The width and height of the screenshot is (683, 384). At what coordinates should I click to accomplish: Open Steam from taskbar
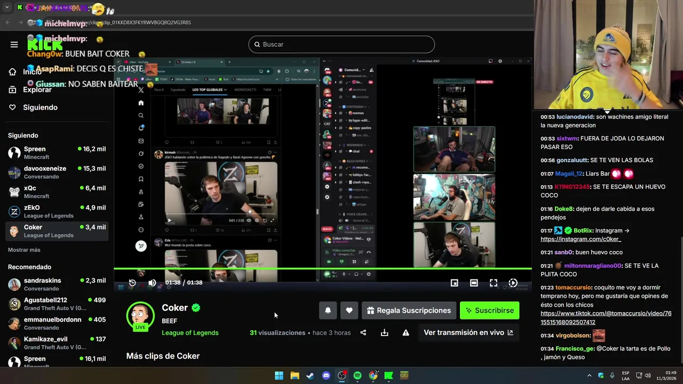(310, 375)
